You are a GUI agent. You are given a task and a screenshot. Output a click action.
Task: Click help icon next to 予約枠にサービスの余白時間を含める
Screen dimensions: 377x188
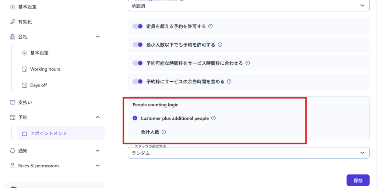(x=229, y=82)
